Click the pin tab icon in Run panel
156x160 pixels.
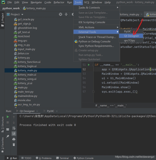point(8,136)
